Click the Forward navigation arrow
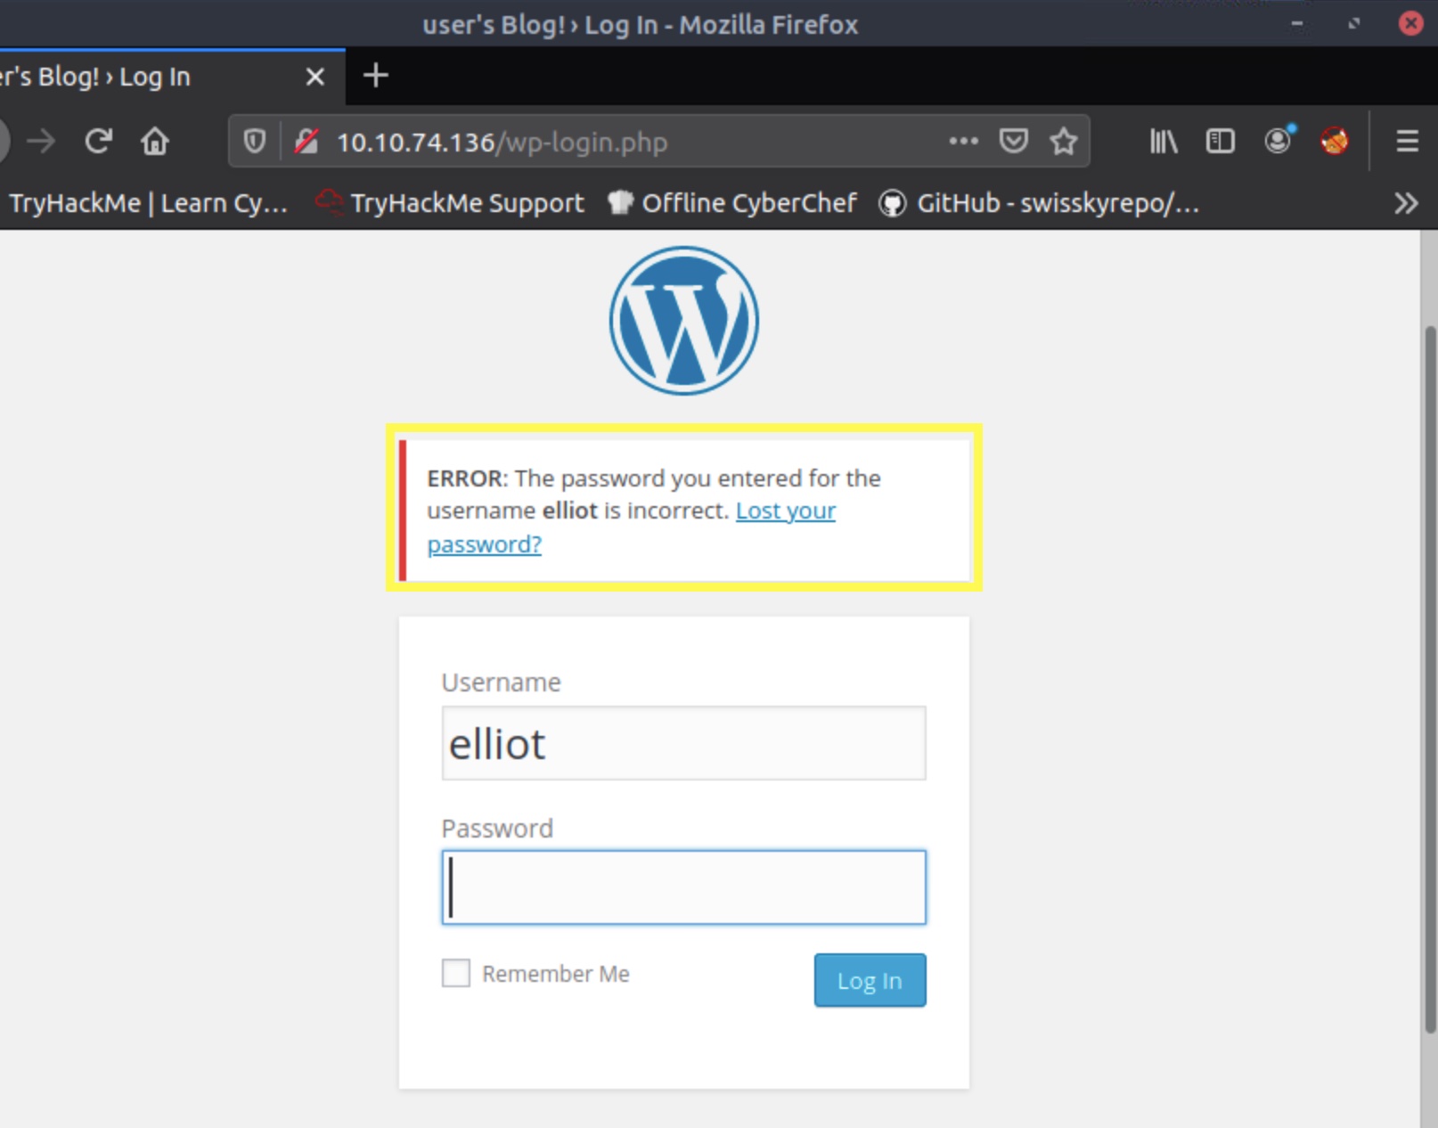 coord(41,141)
